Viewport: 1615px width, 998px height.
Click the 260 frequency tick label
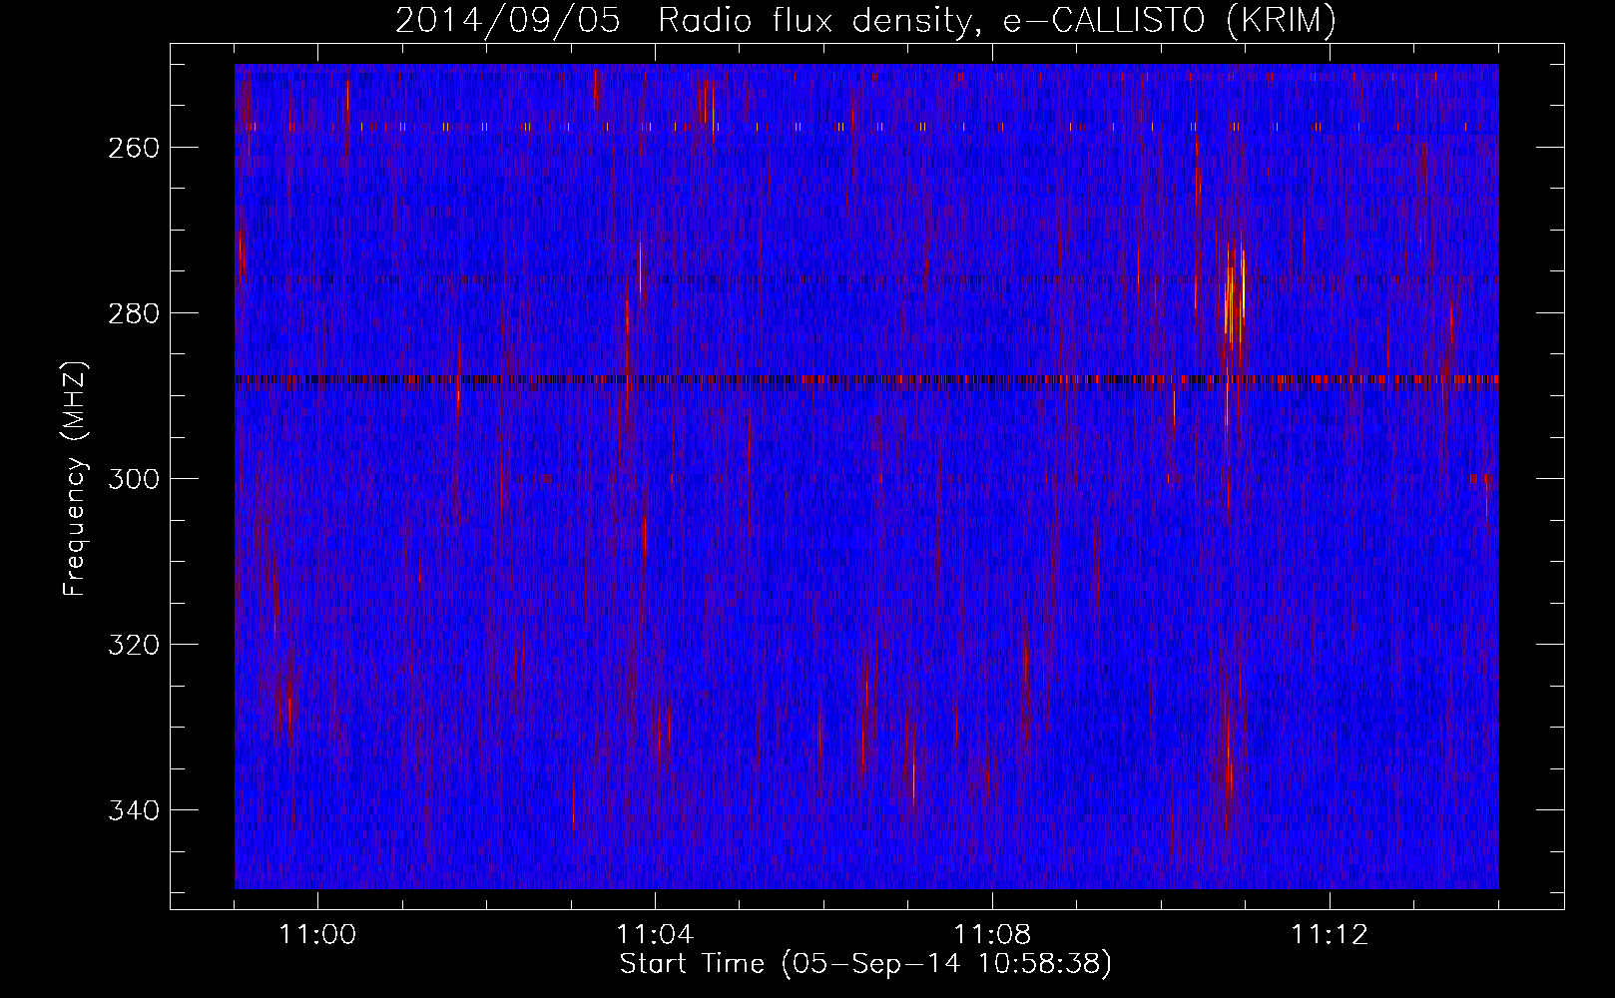[134, 148]
